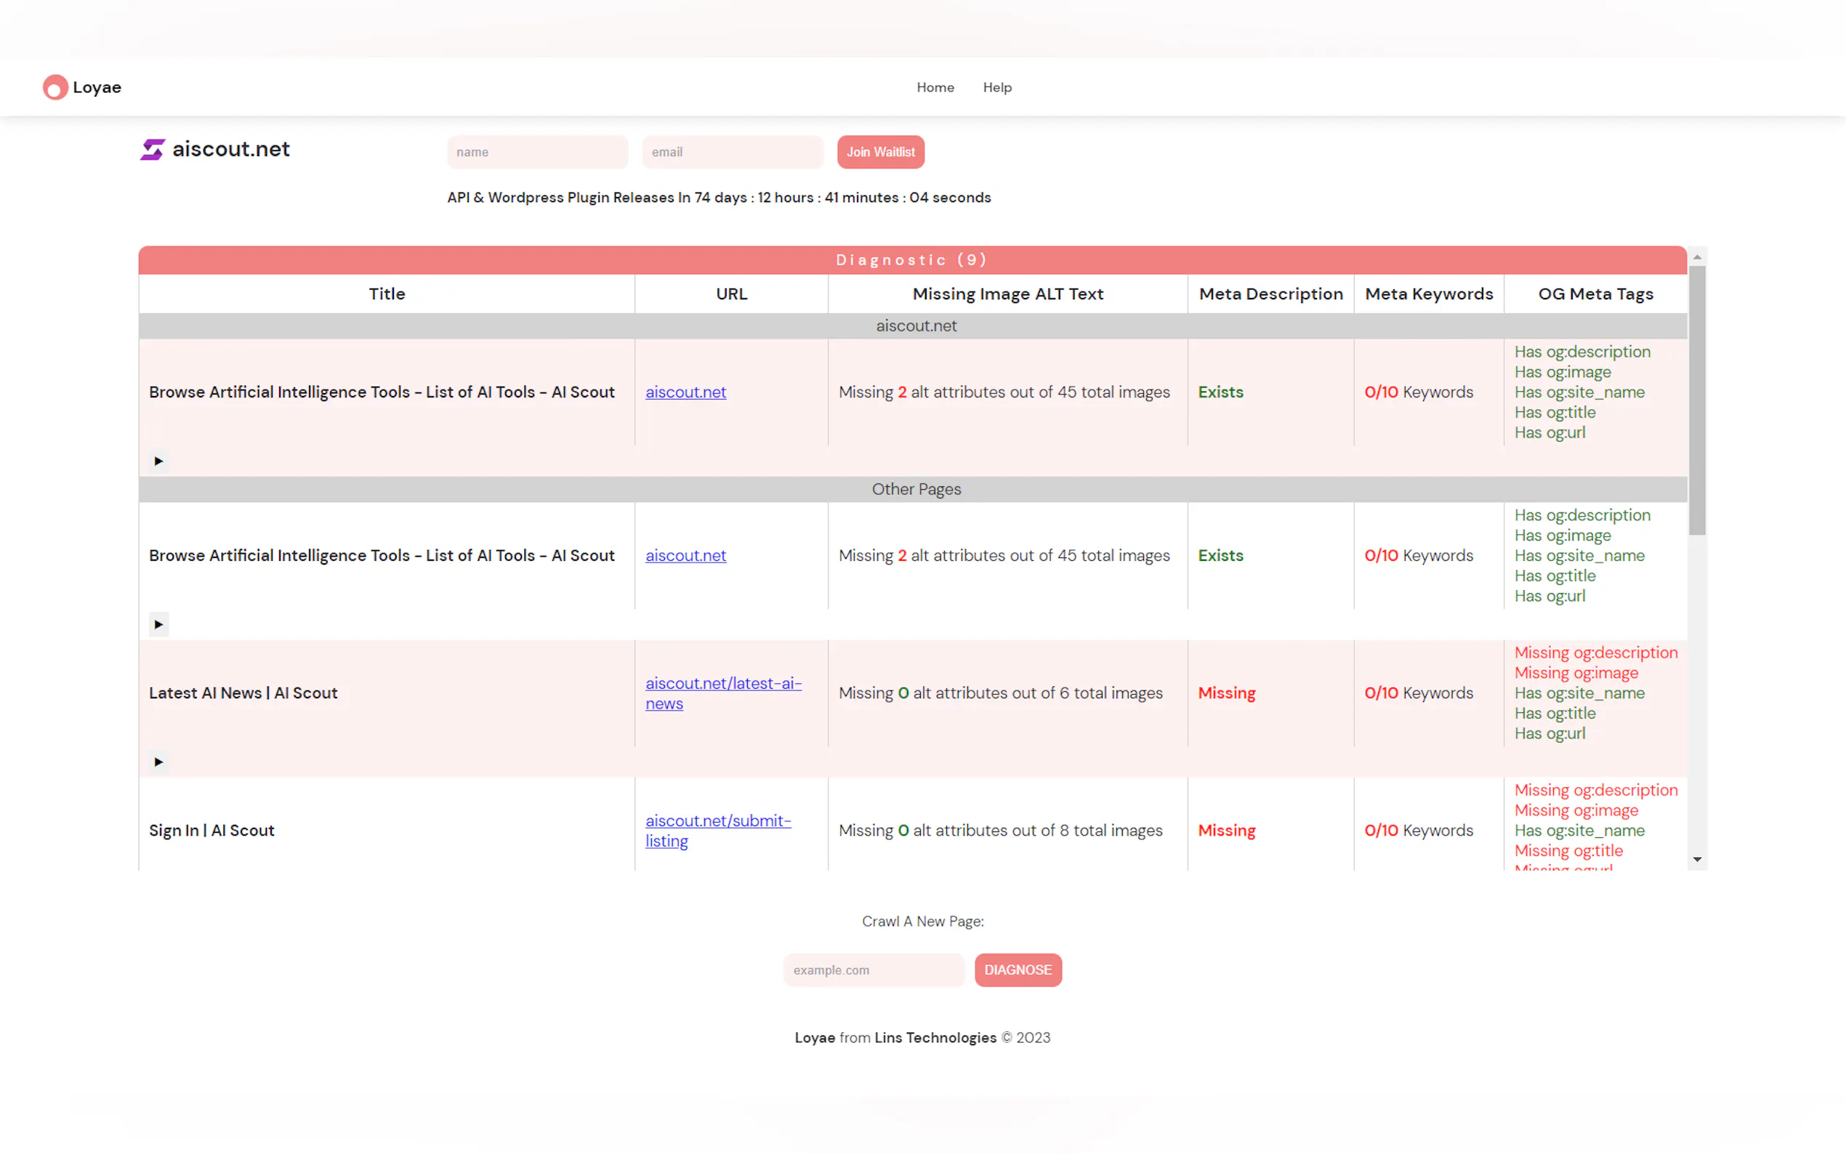Open the Help menu item
The height and width of the screenshot is (1154, 1846).
pos(996,87)
